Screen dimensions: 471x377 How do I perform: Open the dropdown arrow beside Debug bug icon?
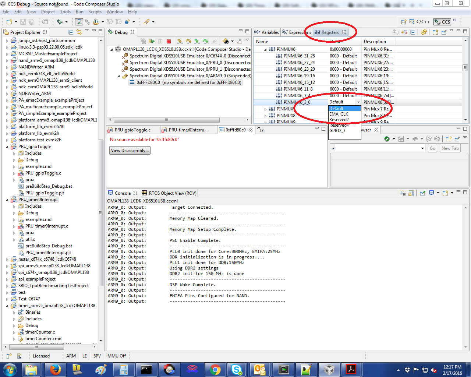point(66,22)
